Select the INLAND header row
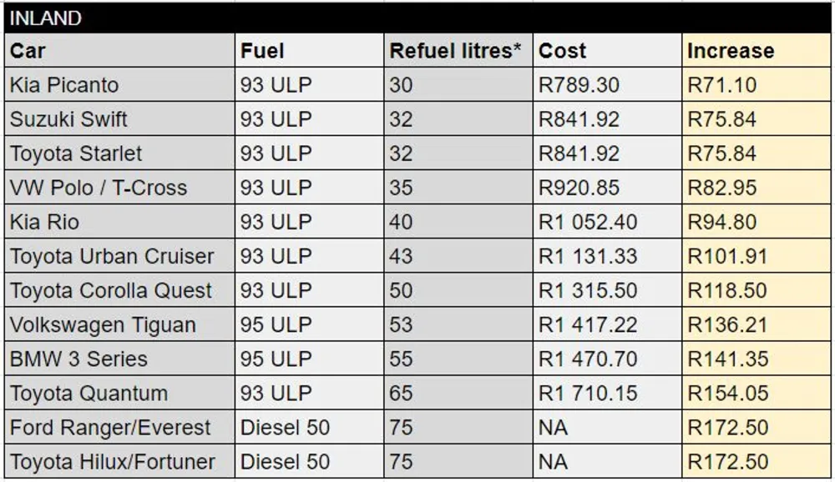Screen dimensions: 835x482 tap(417, 18)
